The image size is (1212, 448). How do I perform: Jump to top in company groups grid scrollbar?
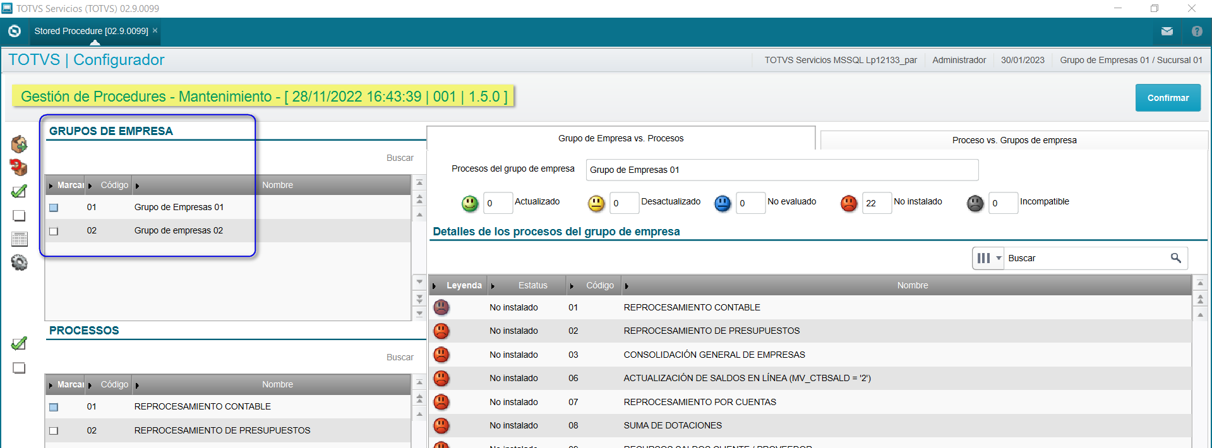(x=419, y=182)
